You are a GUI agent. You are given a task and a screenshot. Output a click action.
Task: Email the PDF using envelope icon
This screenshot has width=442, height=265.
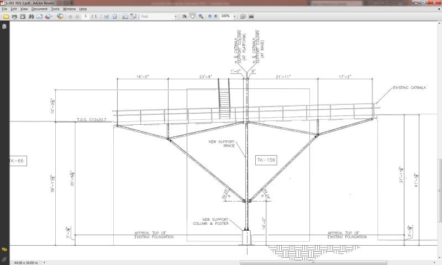point(39,17)
